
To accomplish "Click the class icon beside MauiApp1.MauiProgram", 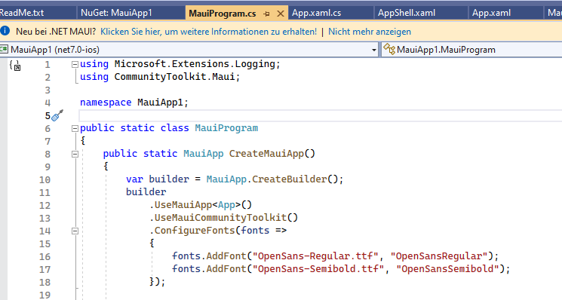I will pyautogui.click(x=389, y=49).
